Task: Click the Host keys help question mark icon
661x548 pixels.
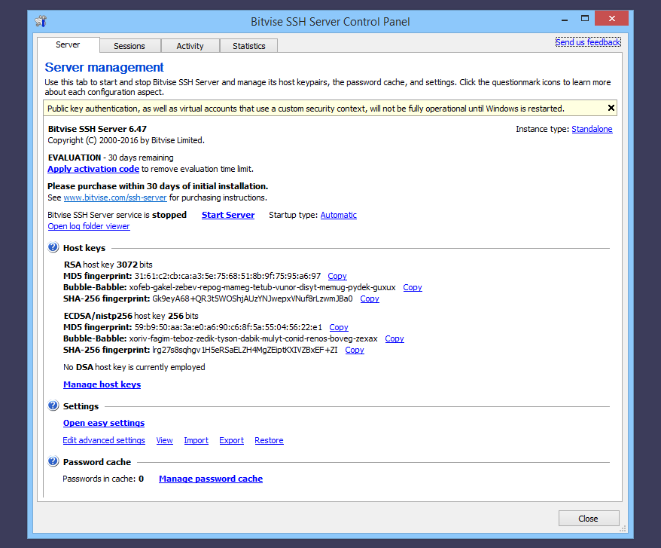Action: [53, 247]
